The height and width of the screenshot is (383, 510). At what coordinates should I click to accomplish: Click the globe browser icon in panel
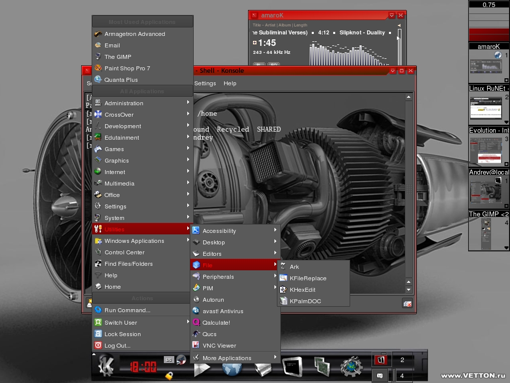pos(232,369)
